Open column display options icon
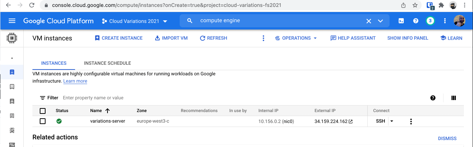The width and height of the screenshot is (473, 147). 454,98
